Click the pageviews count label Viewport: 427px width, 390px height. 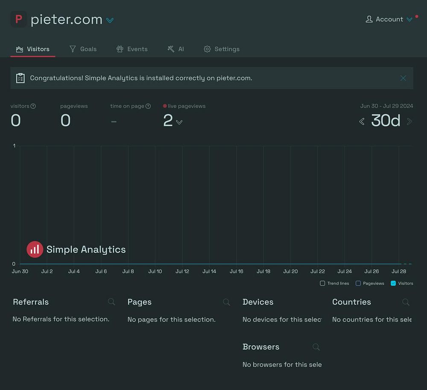click(74, 106)
